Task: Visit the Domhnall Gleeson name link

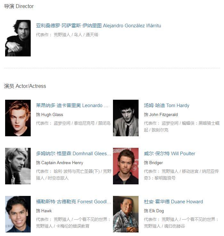Action: pyautogui.click(x=74, y=153)
